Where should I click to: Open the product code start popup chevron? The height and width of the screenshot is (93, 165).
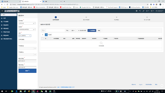pos(35,48)
